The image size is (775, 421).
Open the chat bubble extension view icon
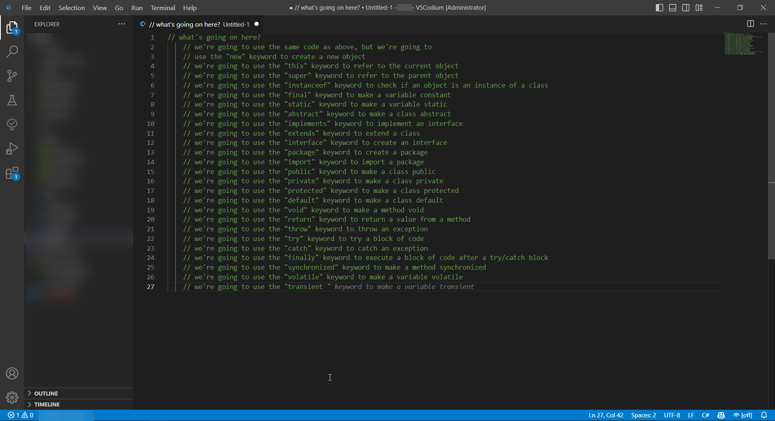[12, 124]
